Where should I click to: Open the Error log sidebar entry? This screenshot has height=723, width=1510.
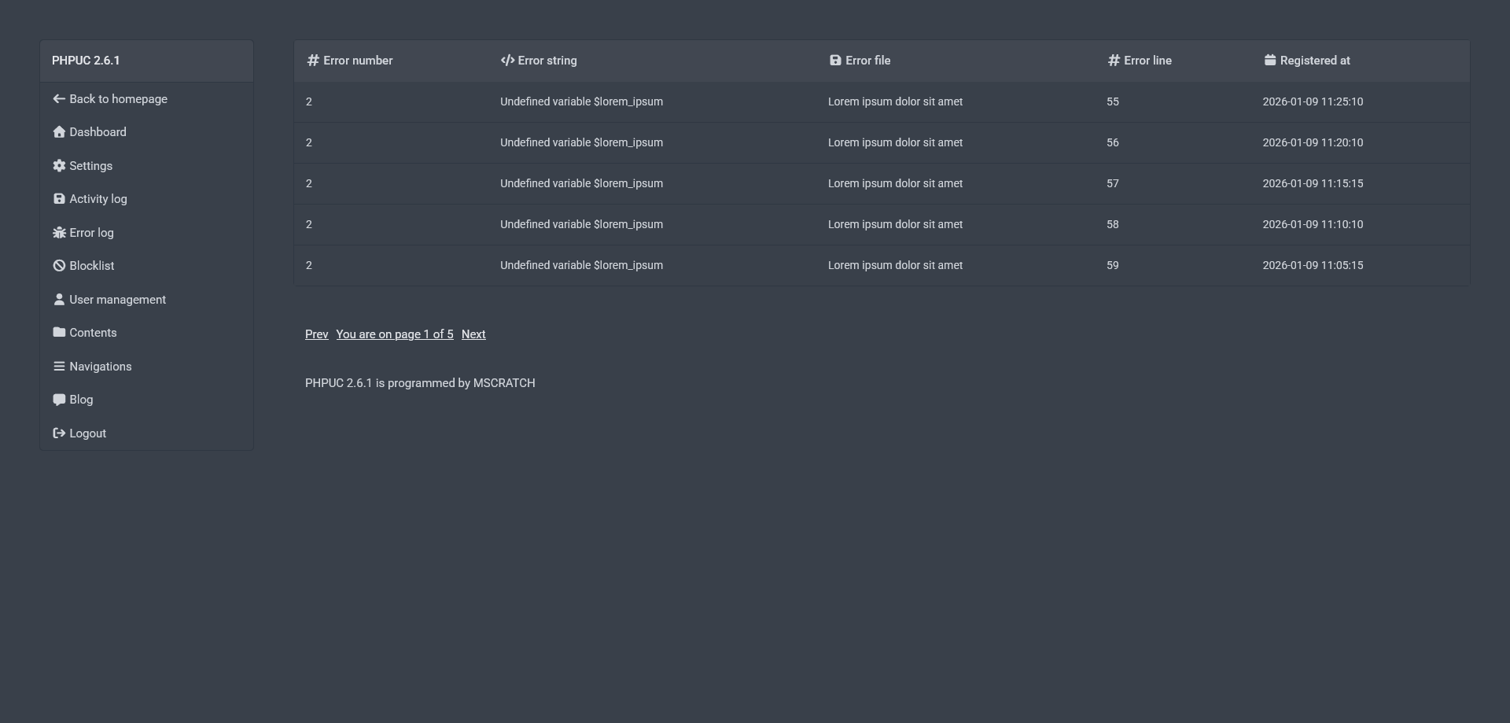(x=91, y=233)
